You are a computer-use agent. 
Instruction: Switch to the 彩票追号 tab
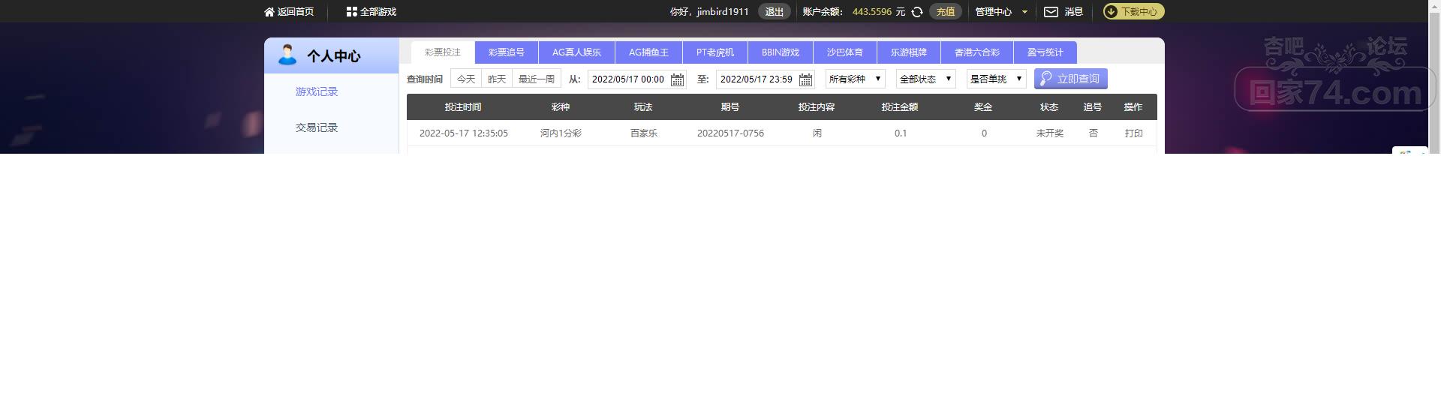tap(507, 52)
